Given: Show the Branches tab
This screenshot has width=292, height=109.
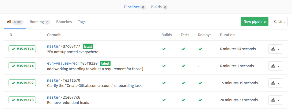Looking at the screenshot, I should pos(64,22).
